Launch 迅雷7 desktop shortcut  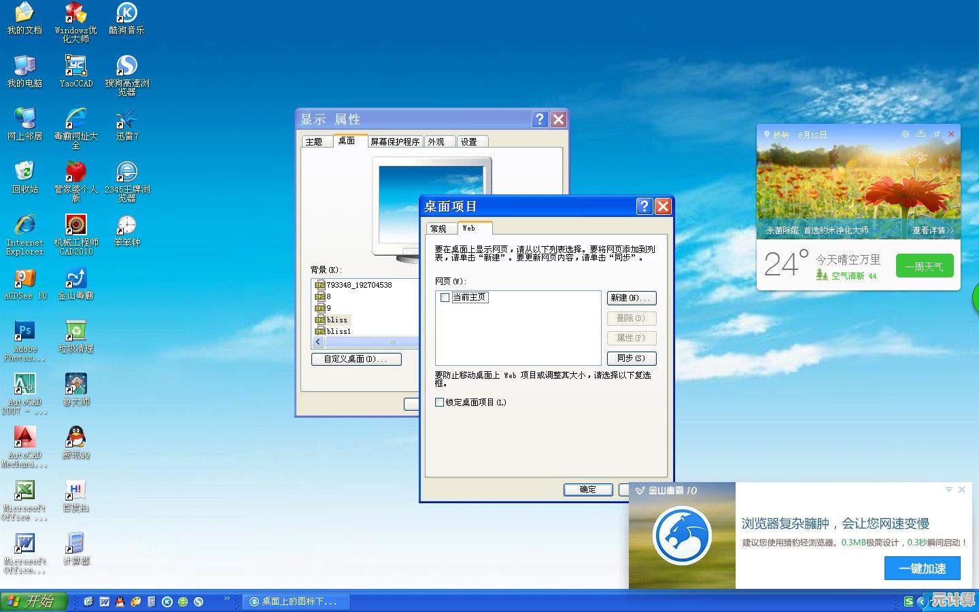coord(126,119)
